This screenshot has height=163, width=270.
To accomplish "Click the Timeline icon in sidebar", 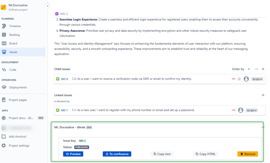I will [4, 26].
